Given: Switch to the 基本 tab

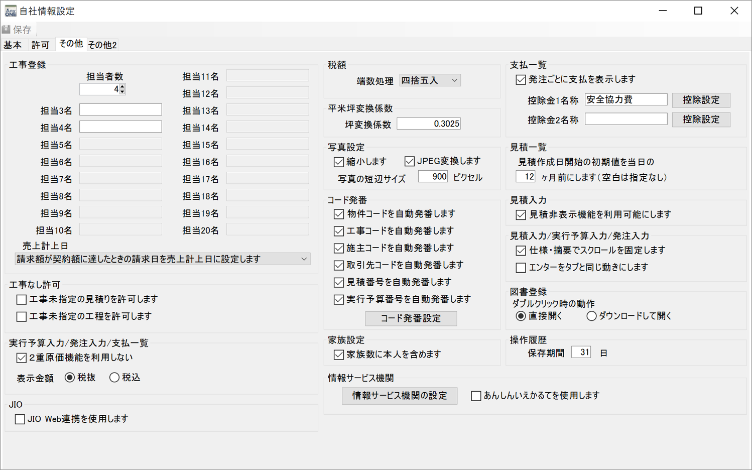Looking at the screenshot, I should pyautogui.click(x=13, y=45).
